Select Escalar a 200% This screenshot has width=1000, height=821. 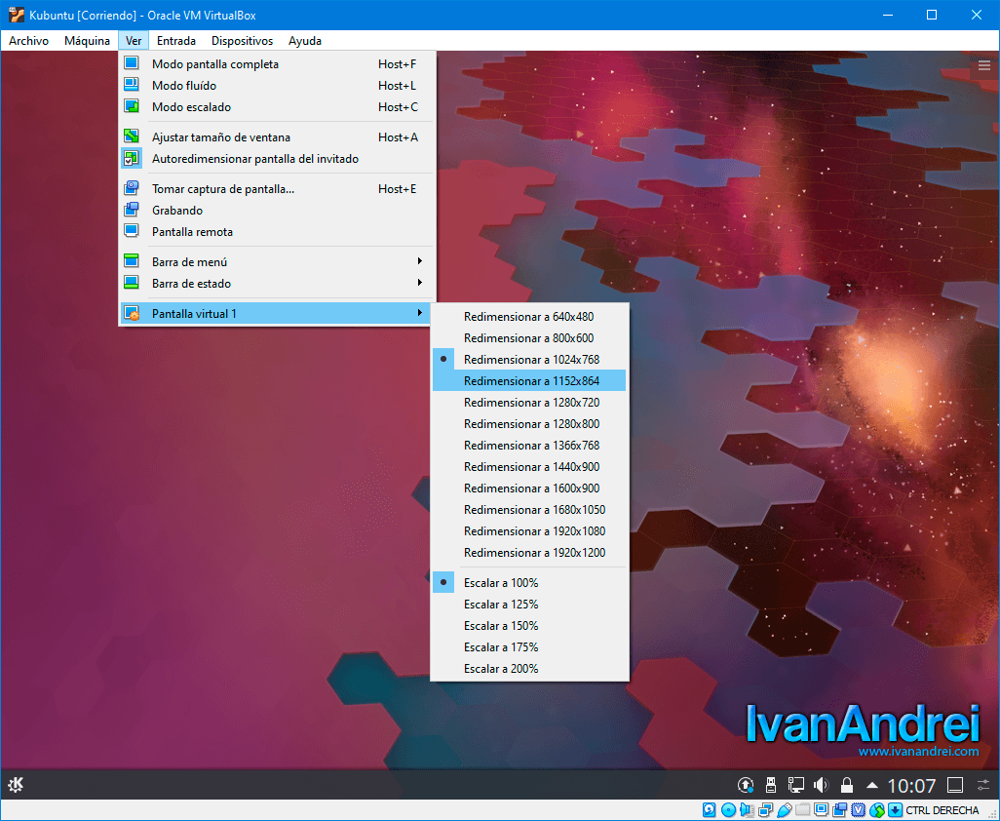(529, 669)
